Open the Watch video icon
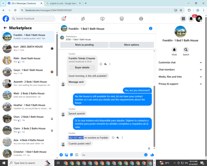207x166 pixels. click(x=102, y=19)
